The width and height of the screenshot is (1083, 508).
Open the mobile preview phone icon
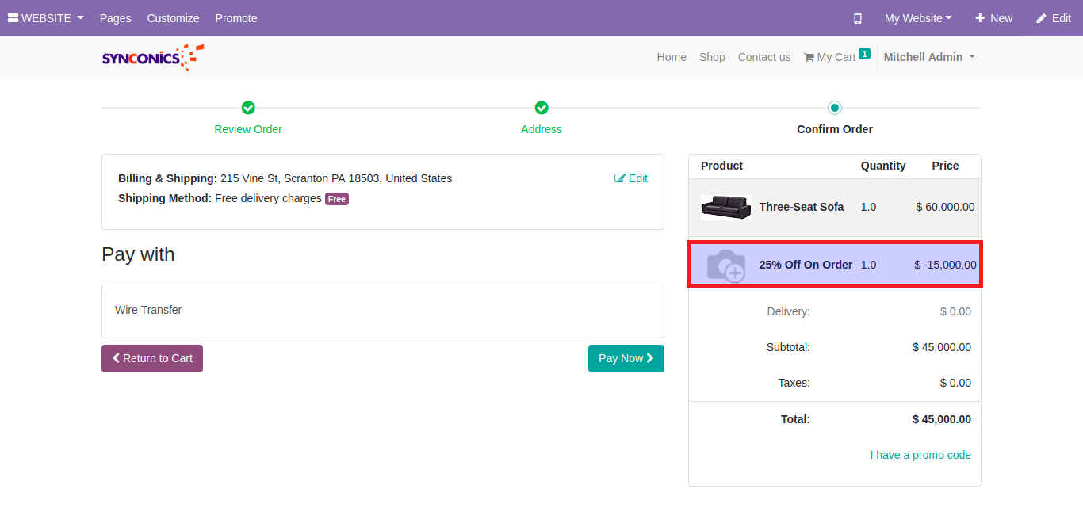[857, 18]
